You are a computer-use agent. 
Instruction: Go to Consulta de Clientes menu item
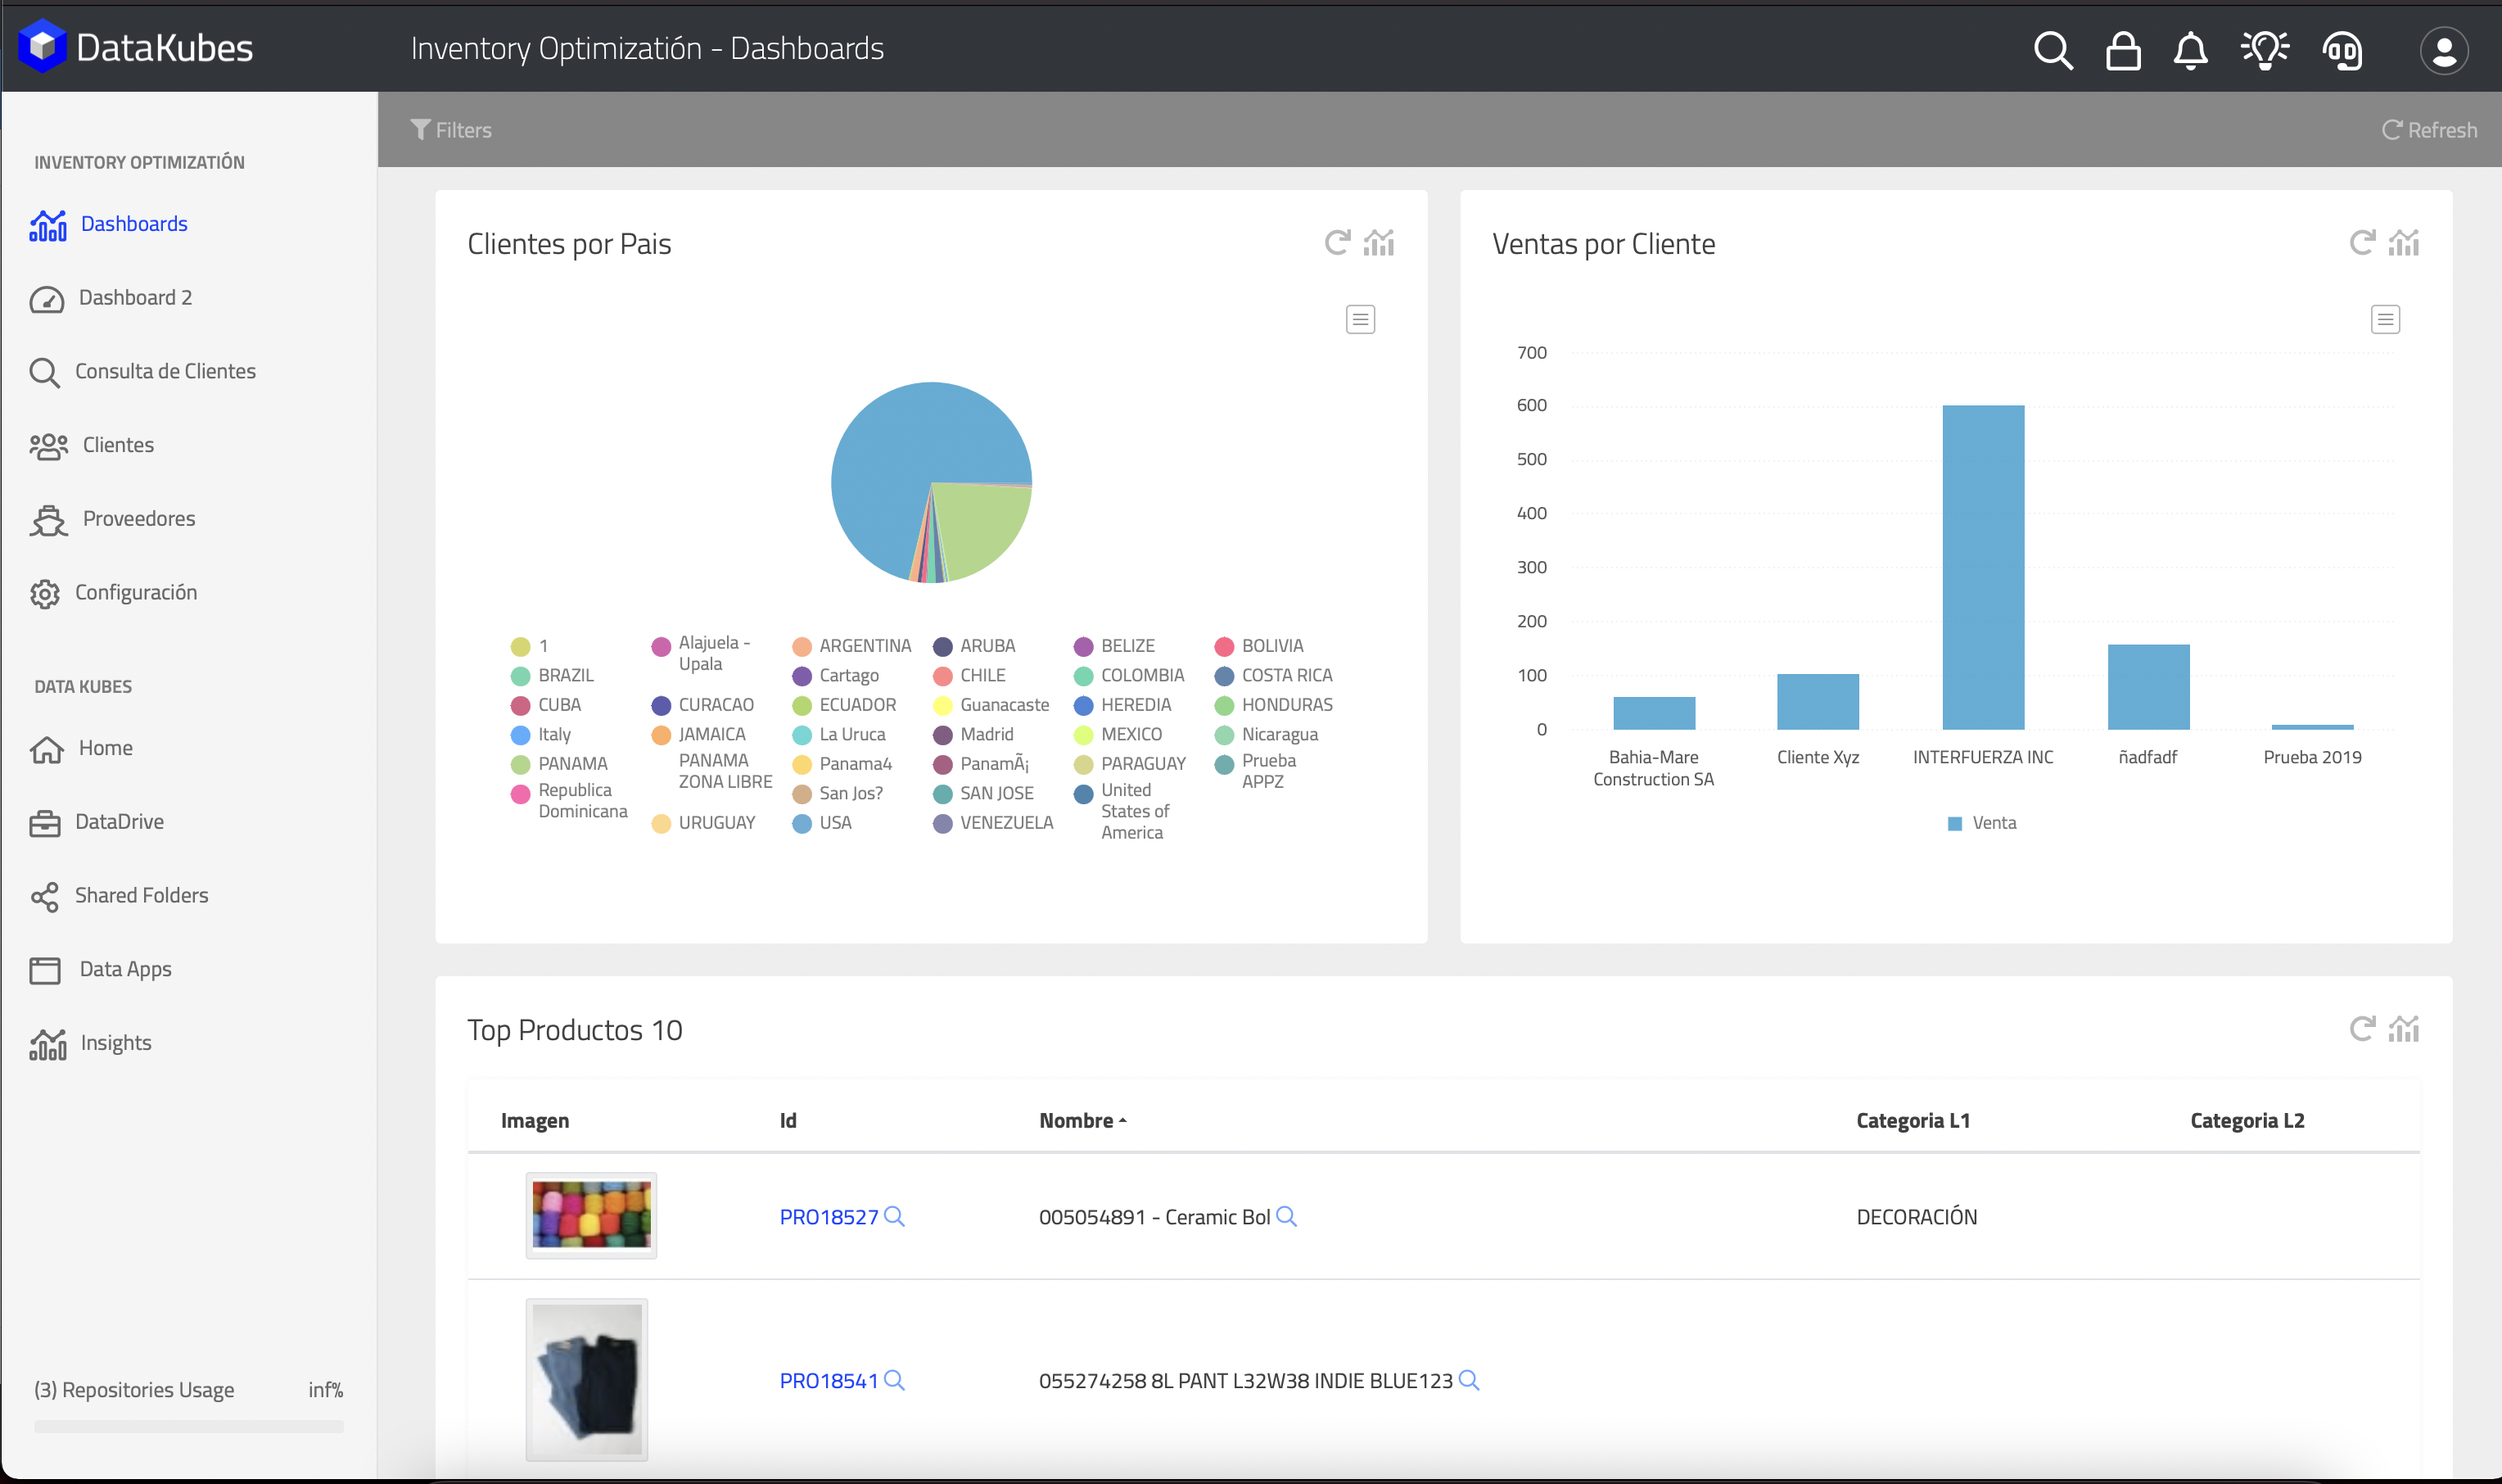165,371
